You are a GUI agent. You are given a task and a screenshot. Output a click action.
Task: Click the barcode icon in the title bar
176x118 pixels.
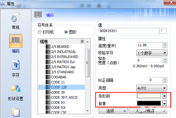2,4
